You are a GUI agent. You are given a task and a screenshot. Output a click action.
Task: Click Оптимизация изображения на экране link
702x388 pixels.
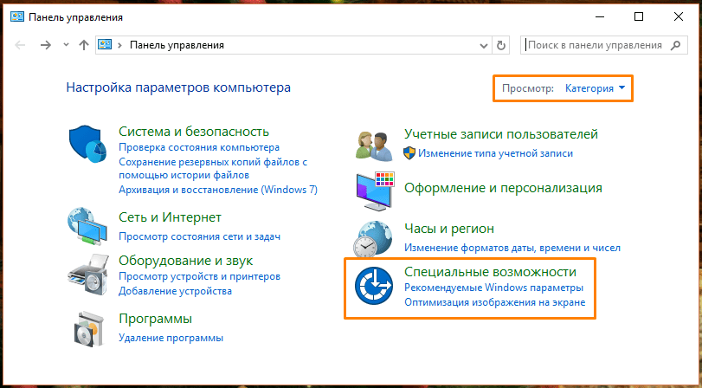pyautogui.click(x=495, y=302)
